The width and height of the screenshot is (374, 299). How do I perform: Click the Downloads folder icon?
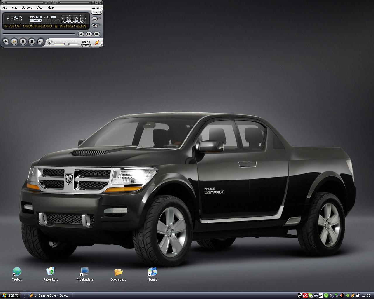point(118,274)
